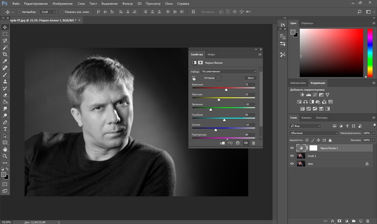Add a Brightness/Contrast adjustment

coord(302,95)
